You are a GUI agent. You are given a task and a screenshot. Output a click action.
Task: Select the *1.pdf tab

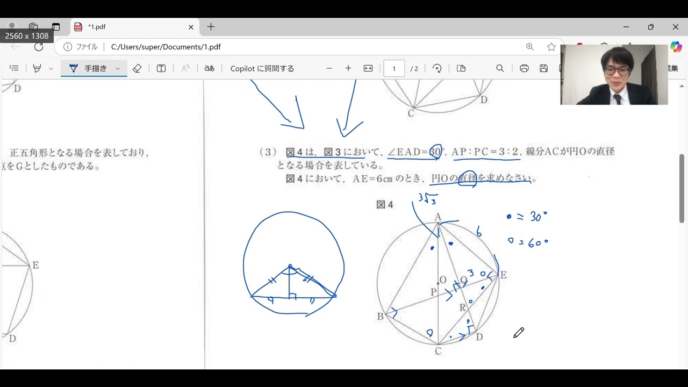(x=134, y=27)
